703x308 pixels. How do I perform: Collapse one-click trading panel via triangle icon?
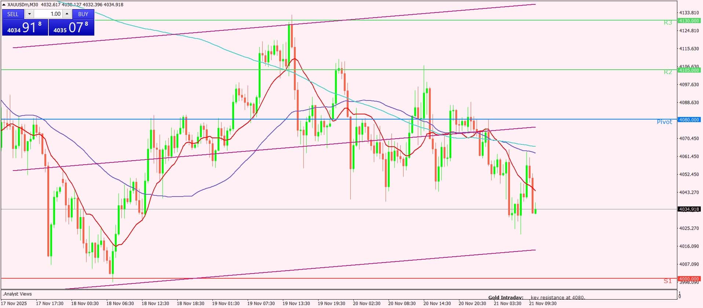4,5
